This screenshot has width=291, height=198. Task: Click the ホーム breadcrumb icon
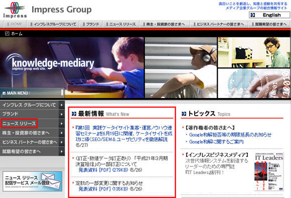tap(7, 33)
